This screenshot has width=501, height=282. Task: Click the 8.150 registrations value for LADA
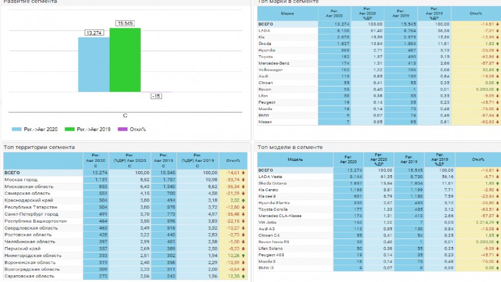[x=343, y=31]
